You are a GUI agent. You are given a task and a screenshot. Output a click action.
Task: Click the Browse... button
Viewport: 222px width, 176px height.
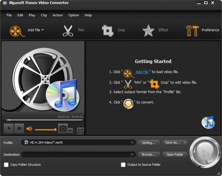click(x=149, y=154)
